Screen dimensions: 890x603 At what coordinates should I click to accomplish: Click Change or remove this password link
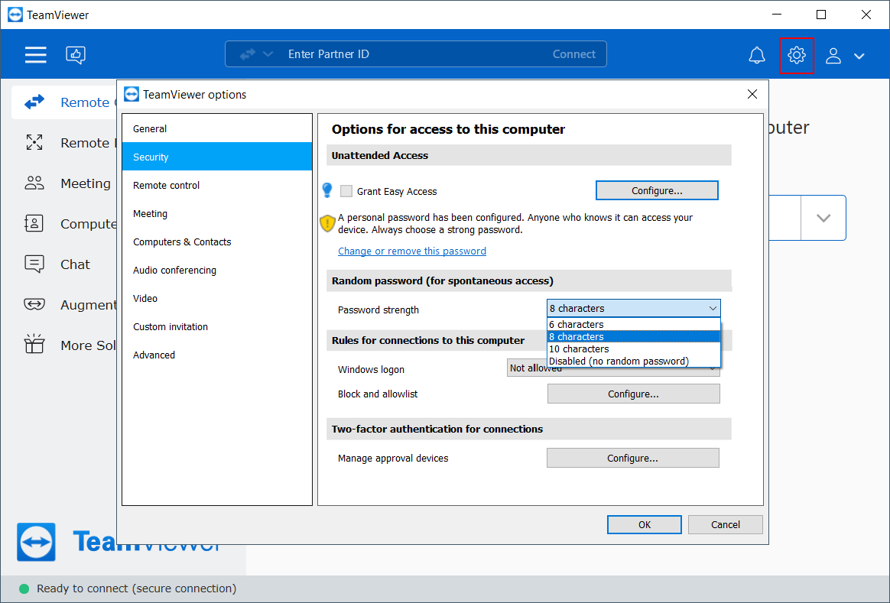(411, 251)
